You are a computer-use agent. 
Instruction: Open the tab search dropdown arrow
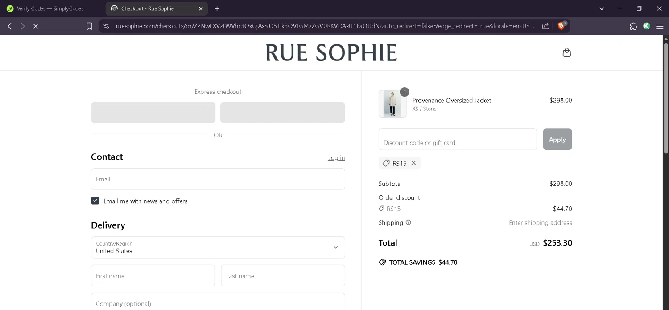[x=602, y=8]
